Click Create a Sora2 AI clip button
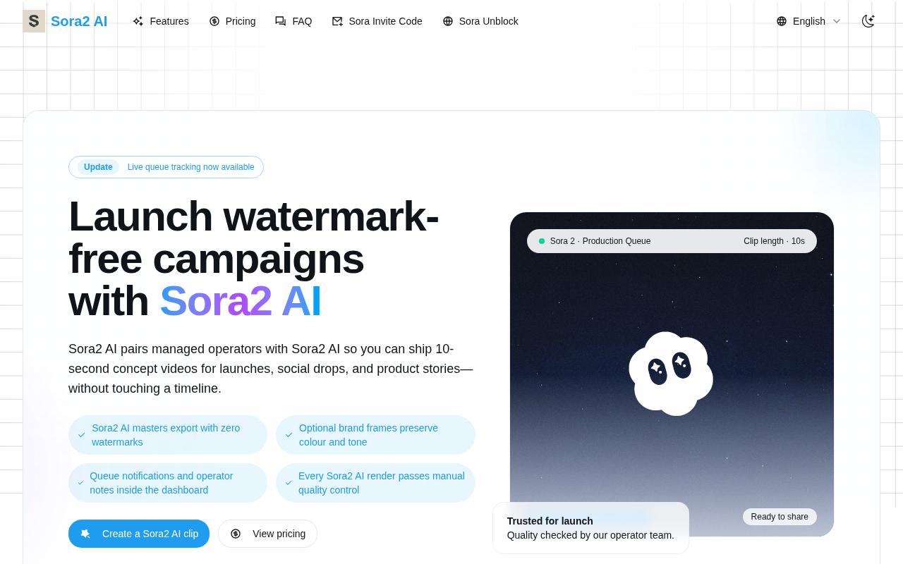The image size is (903, 564). 139,534
